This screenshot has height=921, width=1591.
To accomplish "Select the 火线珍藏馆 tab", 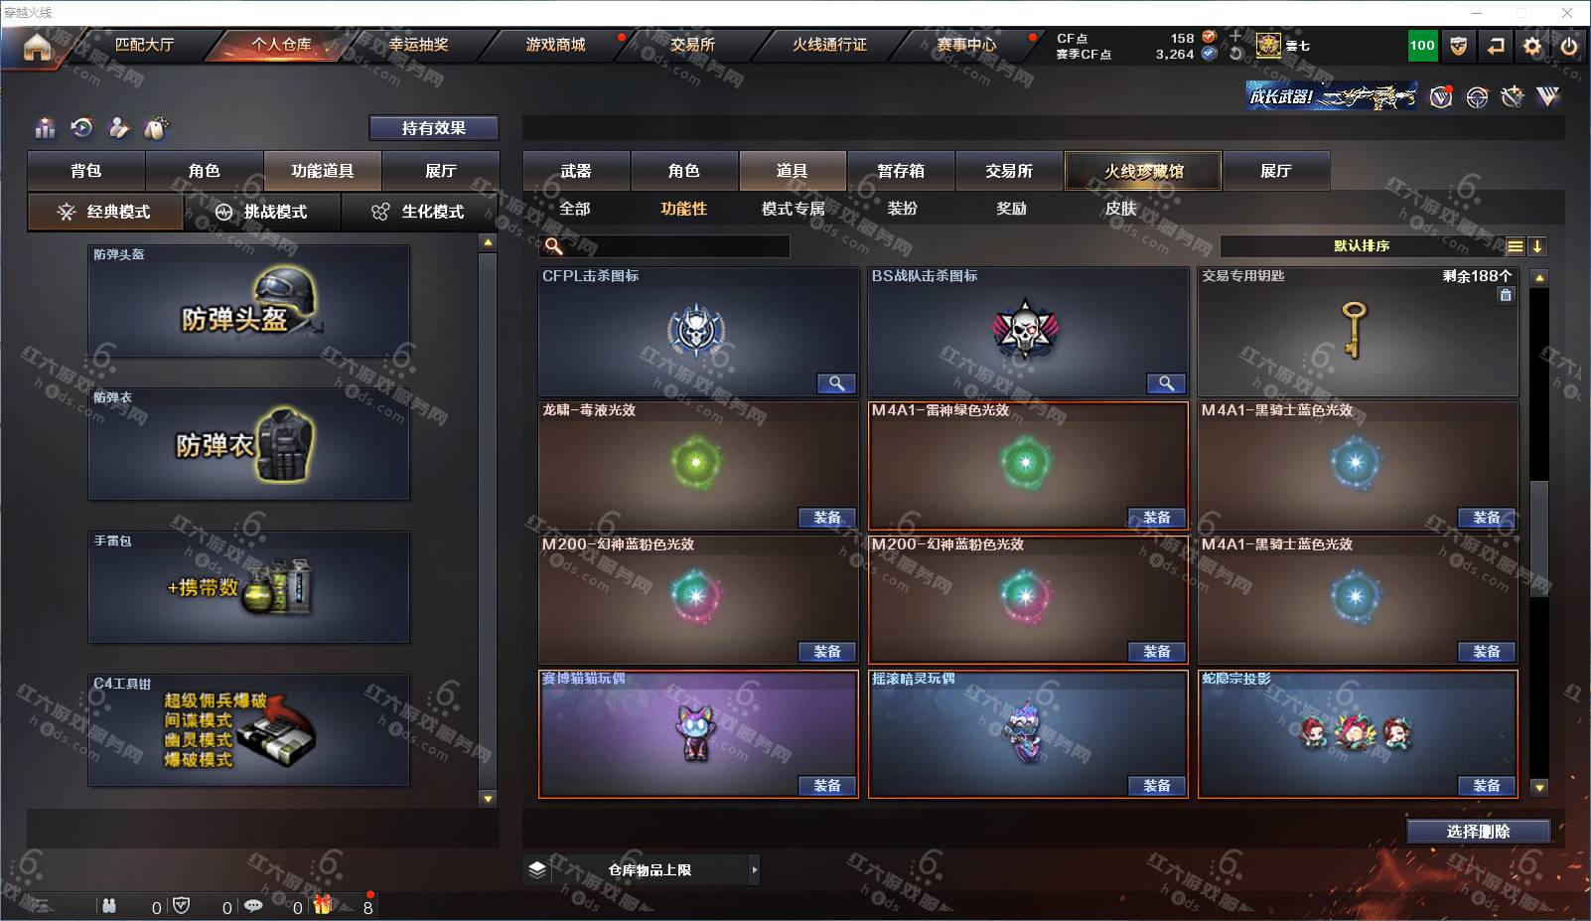I will pyautogui.click(x=1143, y=171).
